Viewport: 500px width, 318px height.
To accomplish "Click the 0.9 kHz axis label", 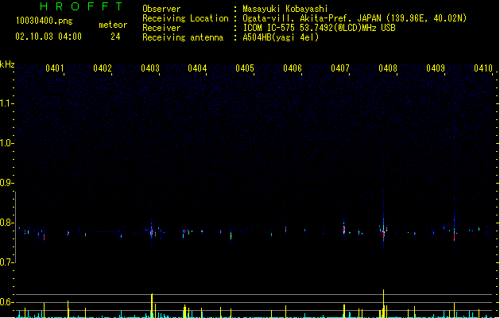I will 6,183.
